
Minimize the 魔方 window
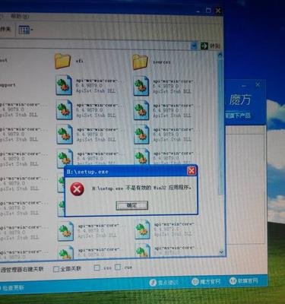(x=244, y=86)
